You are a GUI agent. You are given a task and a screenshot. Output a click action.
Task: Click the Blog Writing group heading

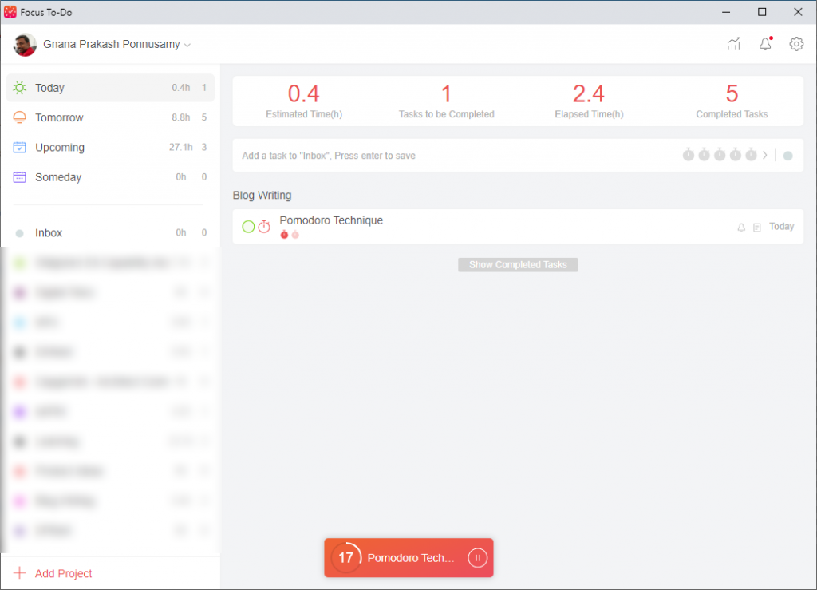pyautogui.click(x=262, y=196)
